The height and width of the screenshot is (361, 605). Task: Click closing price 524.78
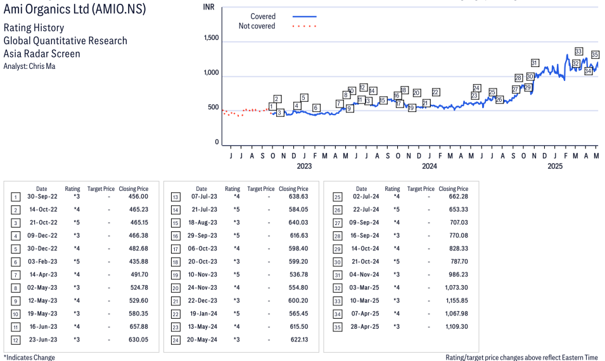139,288
